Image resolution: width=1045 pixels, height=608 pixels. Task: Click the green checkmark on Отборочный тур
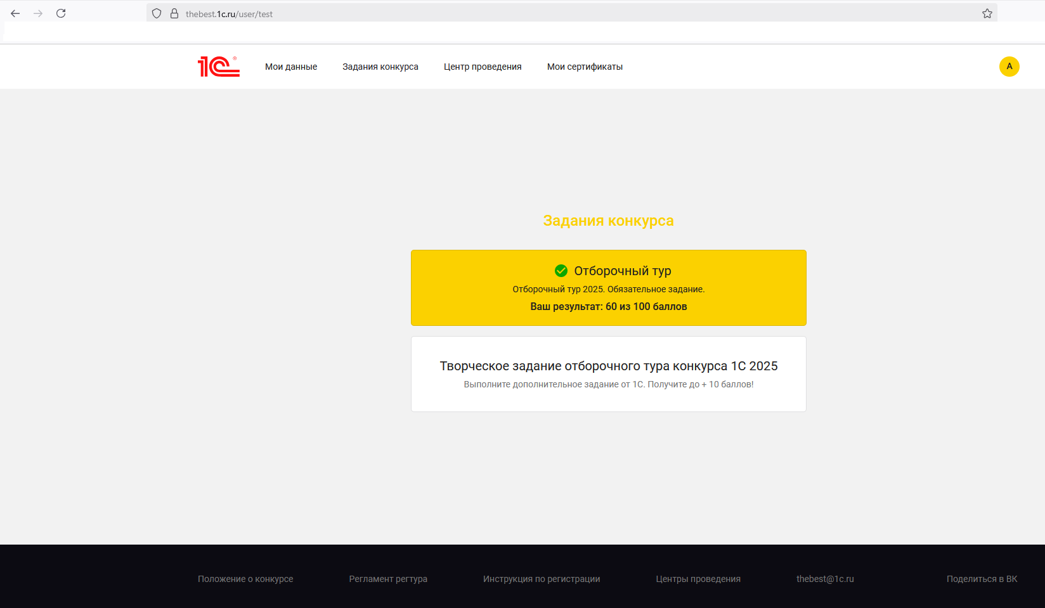[x=561, y=271]
